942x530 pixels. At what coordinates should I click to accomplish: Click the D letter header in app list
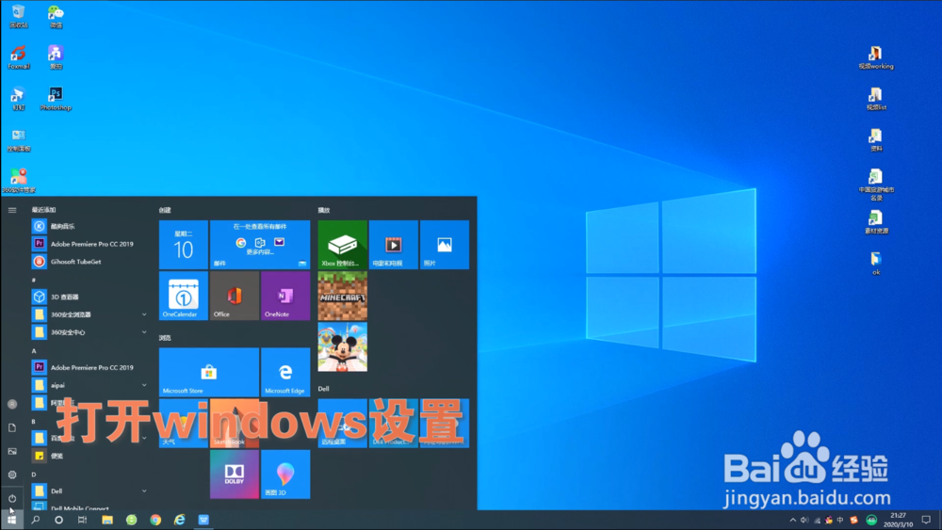pos(34,474)
